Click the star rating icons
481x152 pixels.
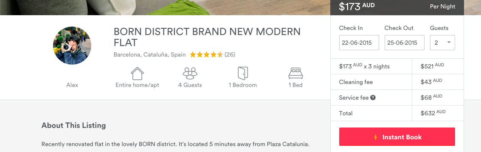coord(206,55)
